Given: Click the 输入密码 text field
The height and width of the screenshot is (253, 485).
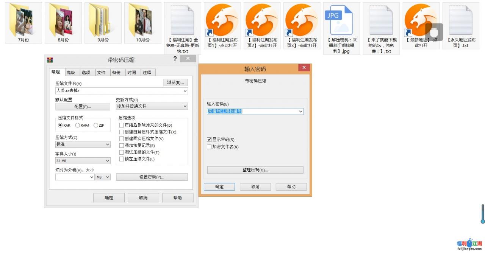Looking at the screenshot, I should (x=252, y=112).
